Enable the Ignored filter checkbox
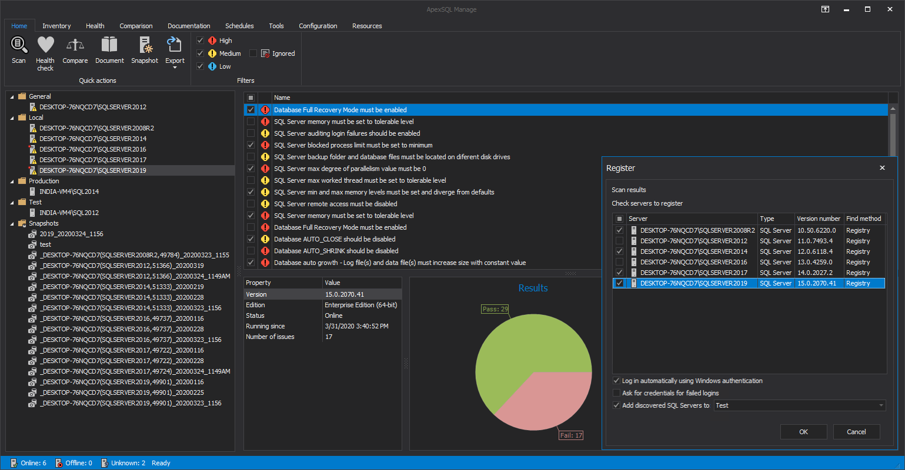 tap(253, 53)
